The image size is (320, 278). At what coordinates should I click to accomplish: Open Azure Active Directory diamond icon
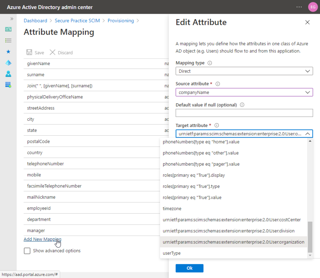click(x=8, y=63)
